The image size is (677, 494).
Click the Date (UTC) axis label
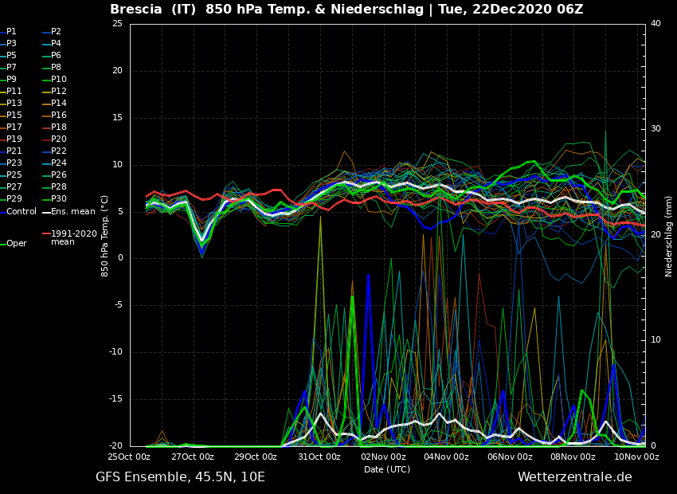tap(387, 469)
